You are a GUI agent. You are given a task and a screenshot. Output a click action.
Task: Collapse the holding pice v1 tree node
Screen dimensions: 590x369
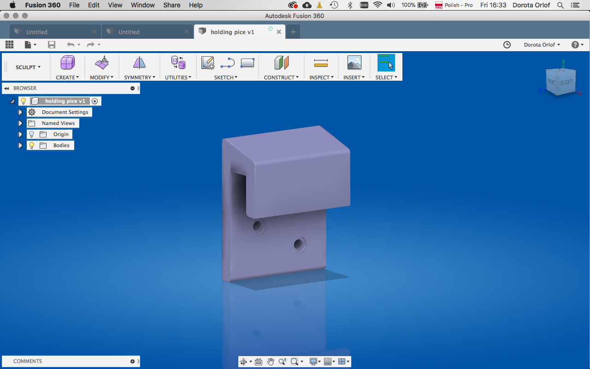click(x=12, y=101)
